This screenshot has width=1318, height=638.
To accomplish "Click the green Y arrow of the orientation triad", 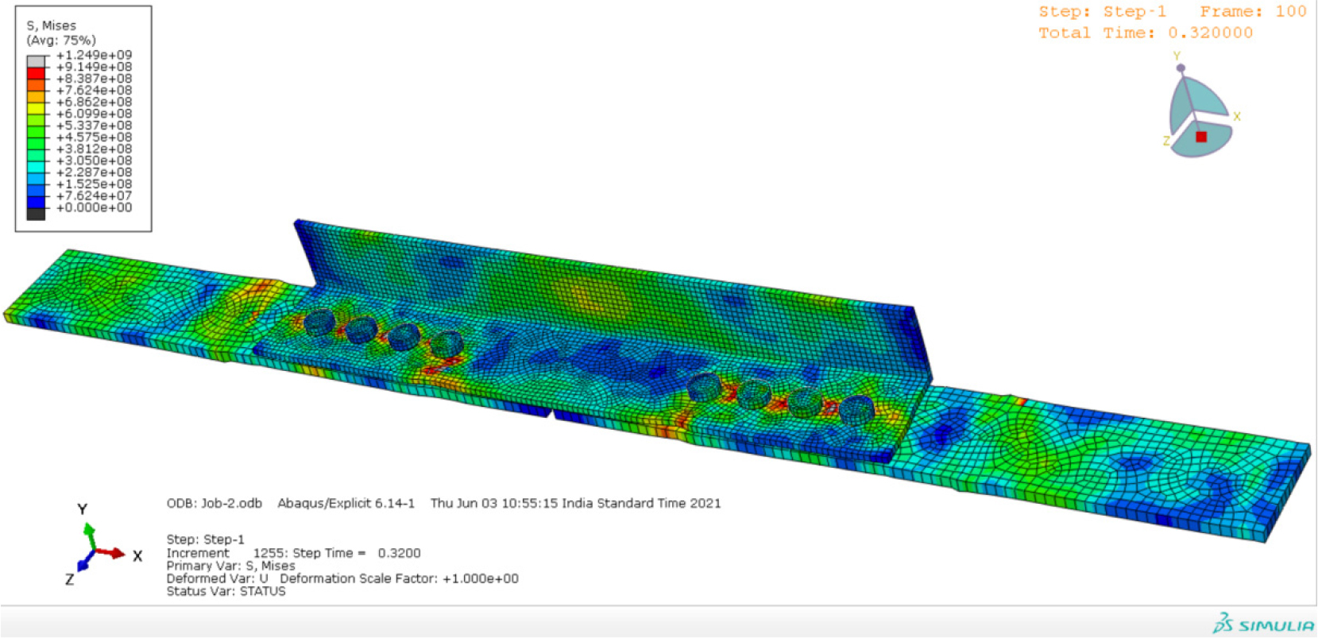I will point(89,534).
